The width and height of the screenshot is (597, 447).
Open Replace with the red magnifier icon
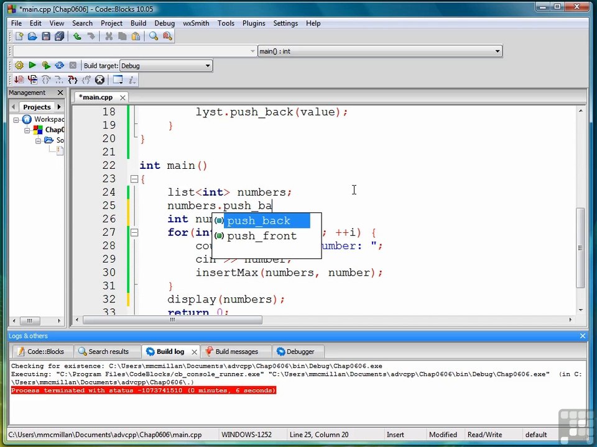[167, 36]
